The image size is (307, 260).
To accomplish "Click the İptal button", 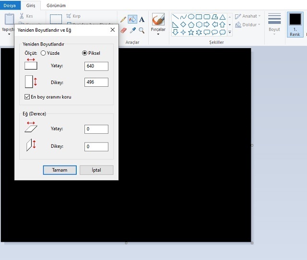I will (96, 170).
